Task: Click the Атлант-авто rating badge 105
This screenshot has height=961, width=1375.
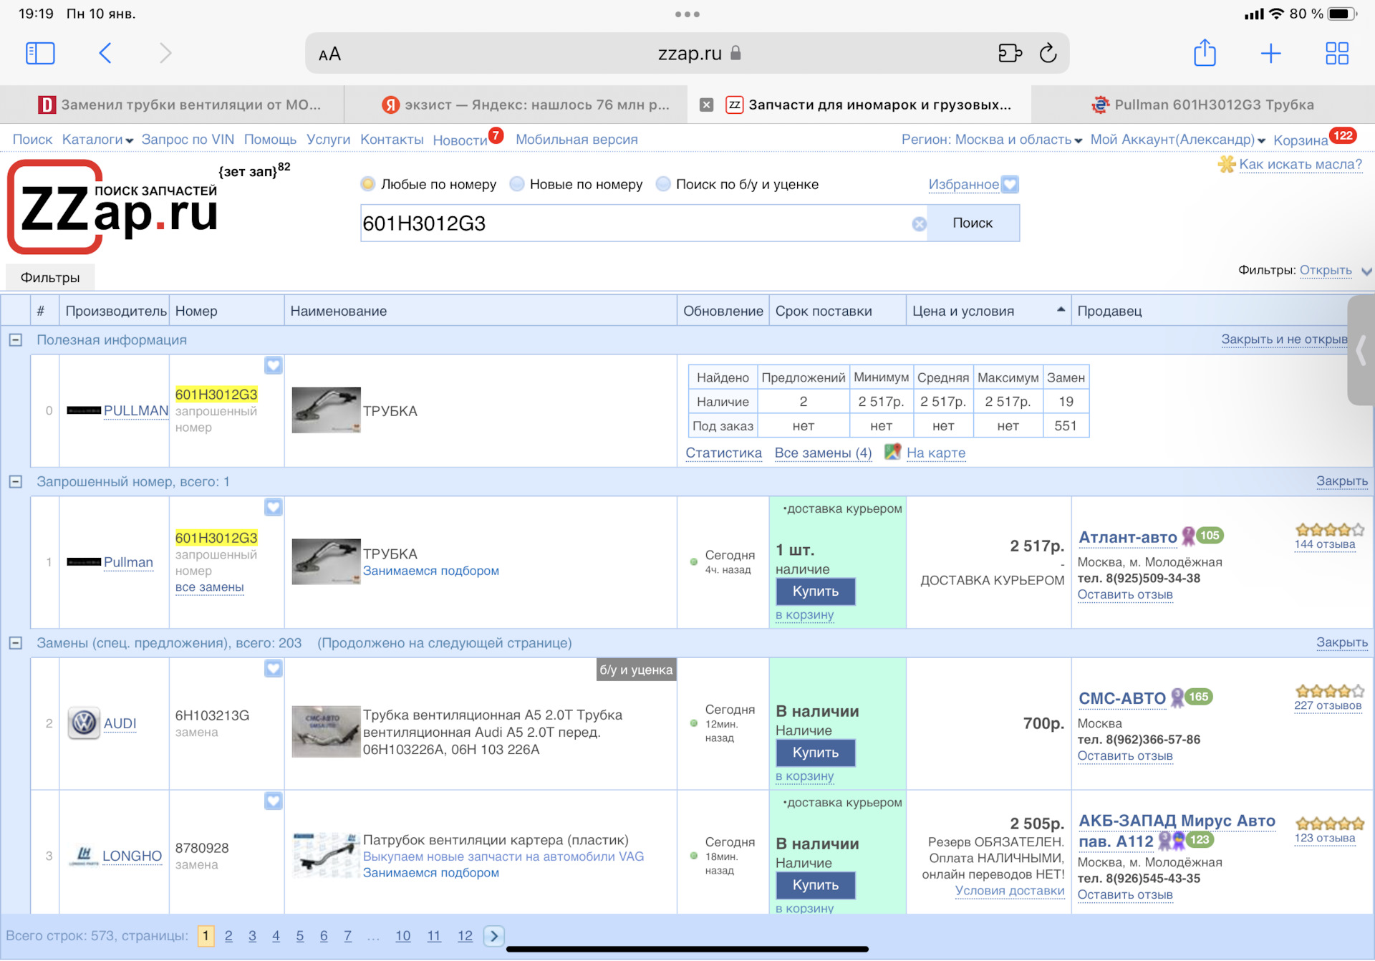Action: (1210, 536)
